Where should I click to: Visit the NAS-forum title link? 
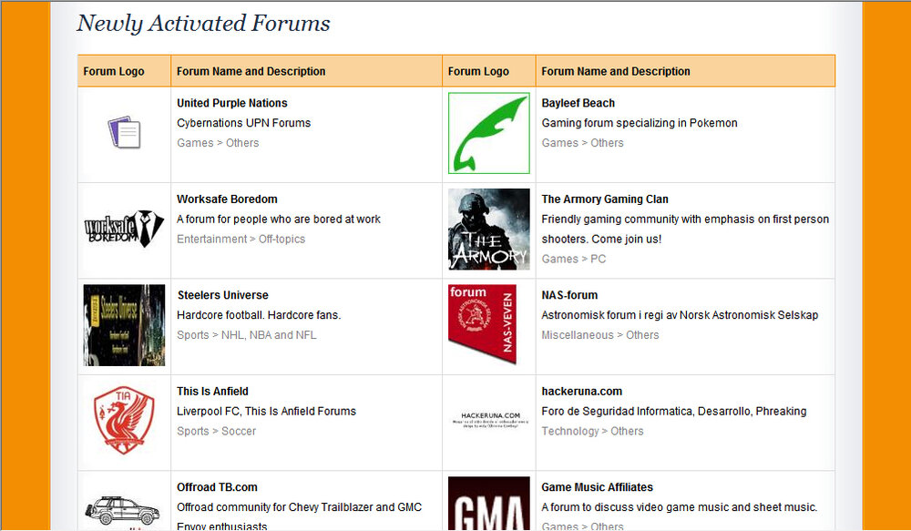point(569,295)
